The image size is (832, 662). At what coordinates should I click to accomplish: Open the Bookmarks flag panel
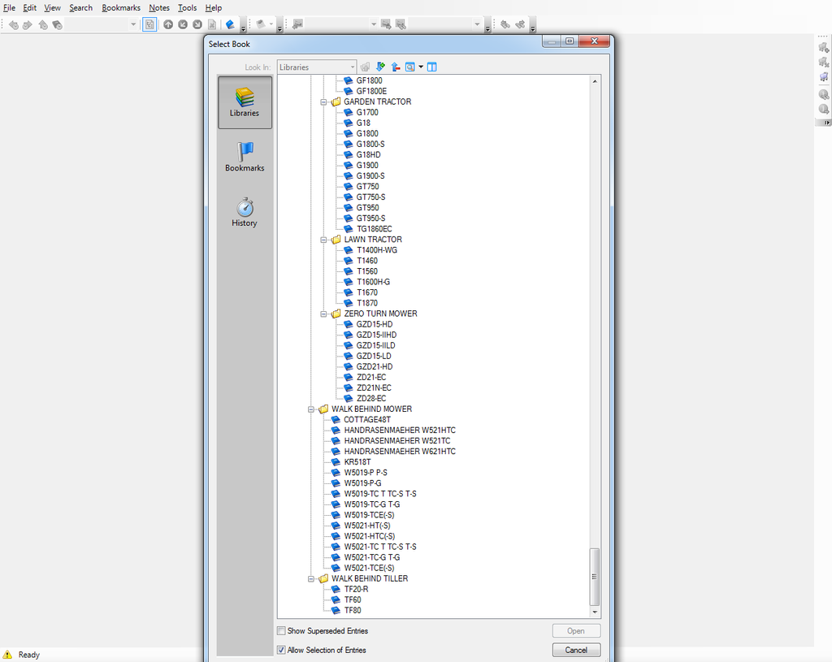pos(245,157)
